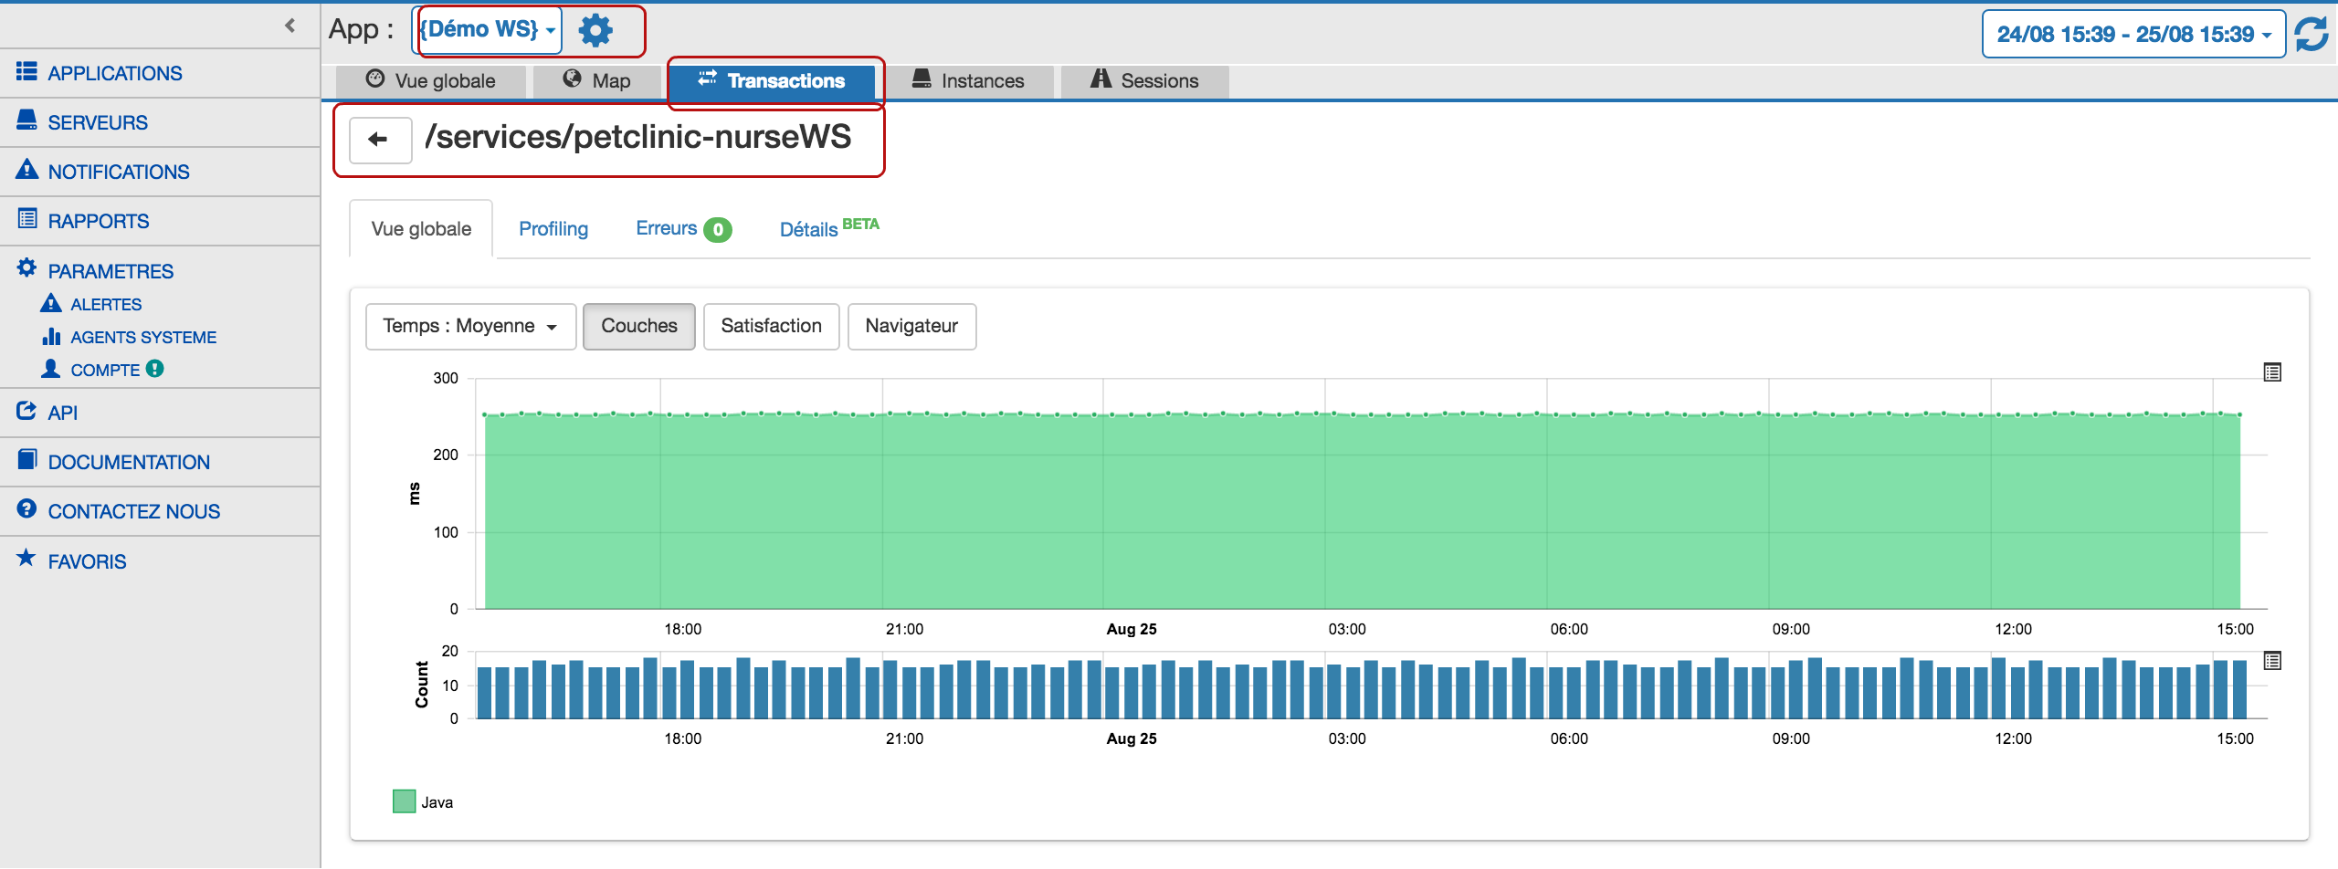Open the {Démo WS} application selector
This screenshot has width=2338, height=869.
487,28
